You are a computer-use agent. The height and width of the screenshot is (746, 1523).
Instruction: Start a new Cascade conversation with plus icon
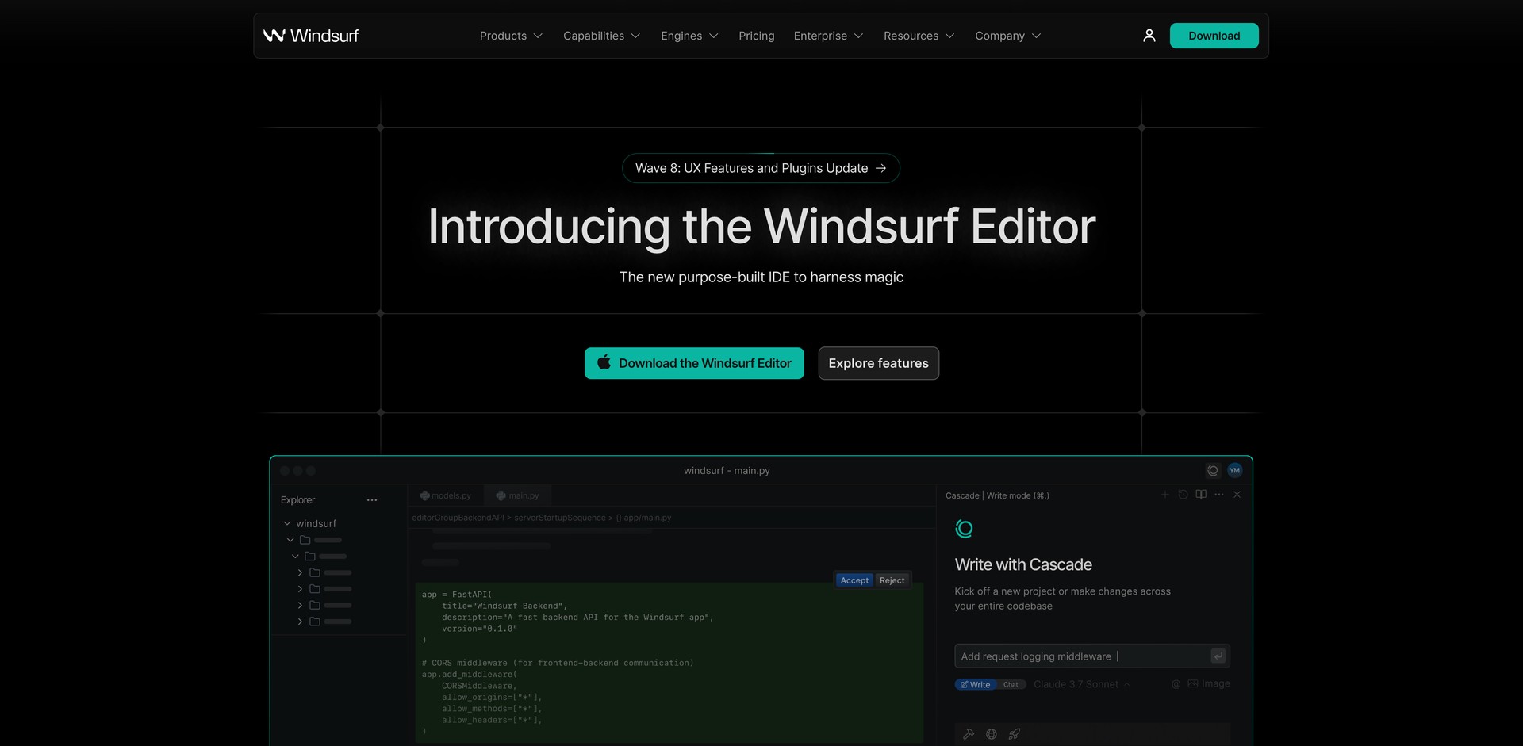coord(1165,495)
